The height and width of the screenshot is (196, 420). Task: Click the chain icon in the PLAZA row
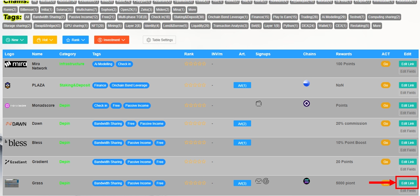[x=306, y=83]
